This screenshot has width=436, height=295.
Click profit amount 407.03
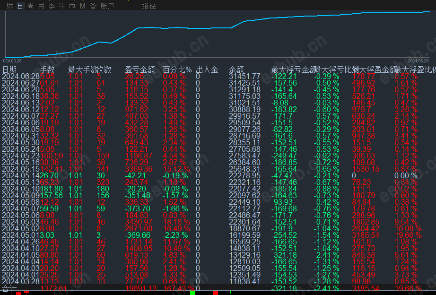pos(137,116)
